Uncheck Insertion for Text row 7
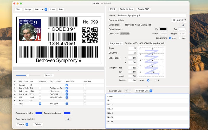Image resolution: width=208 pixels, height=130 pixels. pos(40,103)
